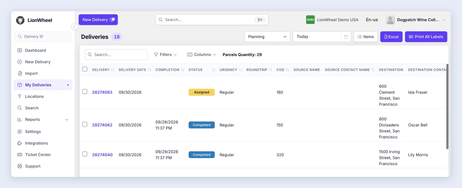The width and height of the screenshot is (462, 188).
Task: Click the New Delivery button at top
Action: [x=98, y=20]
